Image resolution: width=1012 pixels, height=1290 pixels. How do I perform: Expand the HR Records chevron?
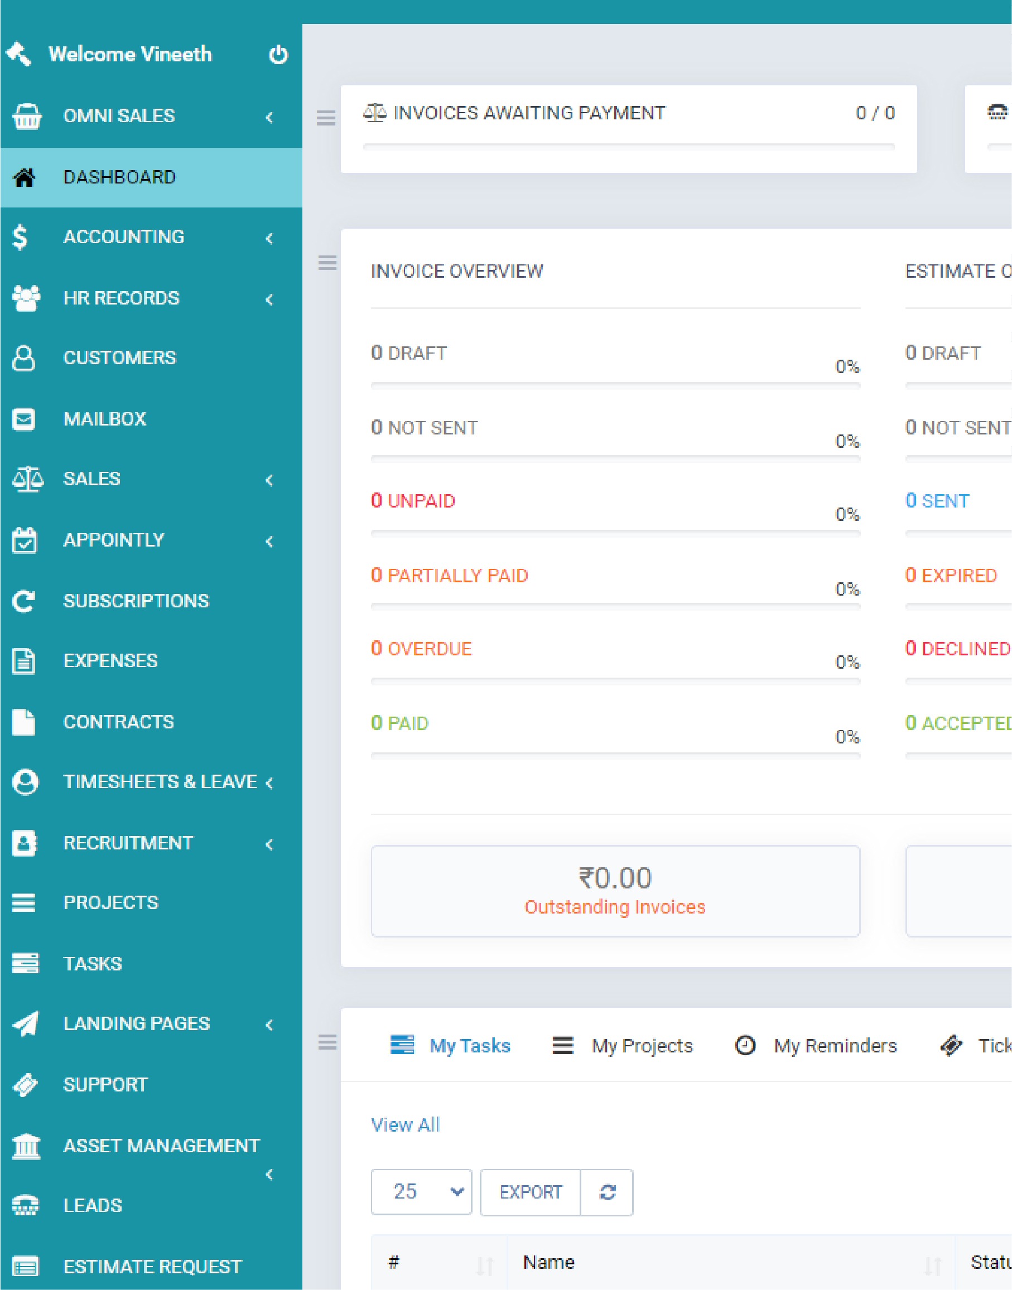(x=269, y=299)
